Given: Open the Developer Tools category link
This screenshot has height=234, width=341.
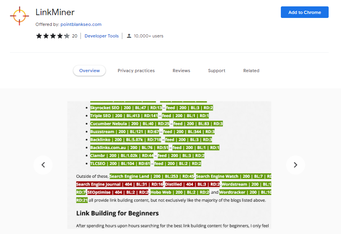Looking at the screenshot, I should coord(102,36).
